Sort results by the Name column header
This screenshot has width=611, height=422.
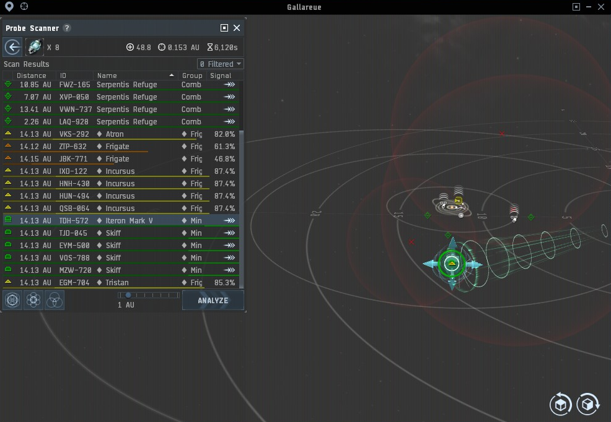[x=135, y=75]
